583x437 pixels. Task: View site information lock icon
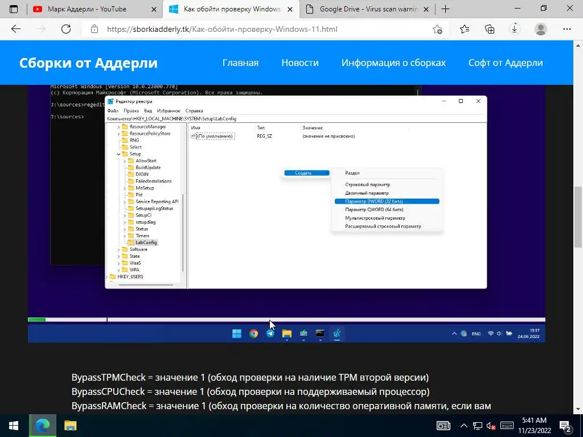tap(95, 29)
